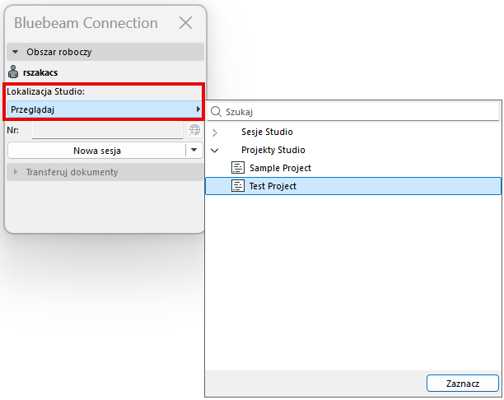Viewport: 504px width, 400px height.
Task: Collapse the Obszar roboczy section
Action: [x=15, y=52]
